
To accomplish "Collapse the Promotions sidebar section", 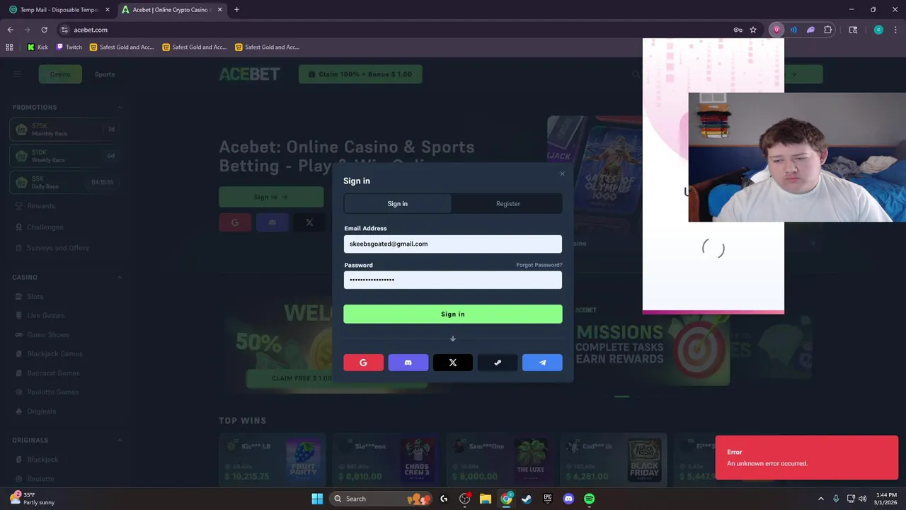I will (x=119, y=108).
